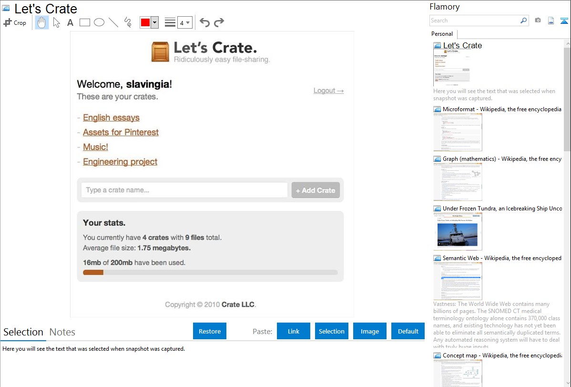This screenshot has height=387, width=571.
Task: Open the Music! crate
Action: [95, 146]
